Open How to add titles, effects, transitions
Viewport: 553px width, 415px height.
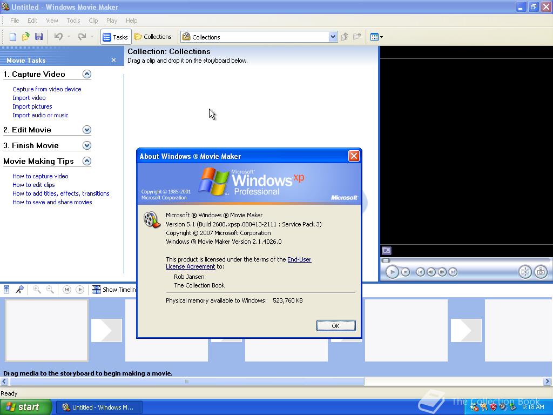(x=60, y=193)
